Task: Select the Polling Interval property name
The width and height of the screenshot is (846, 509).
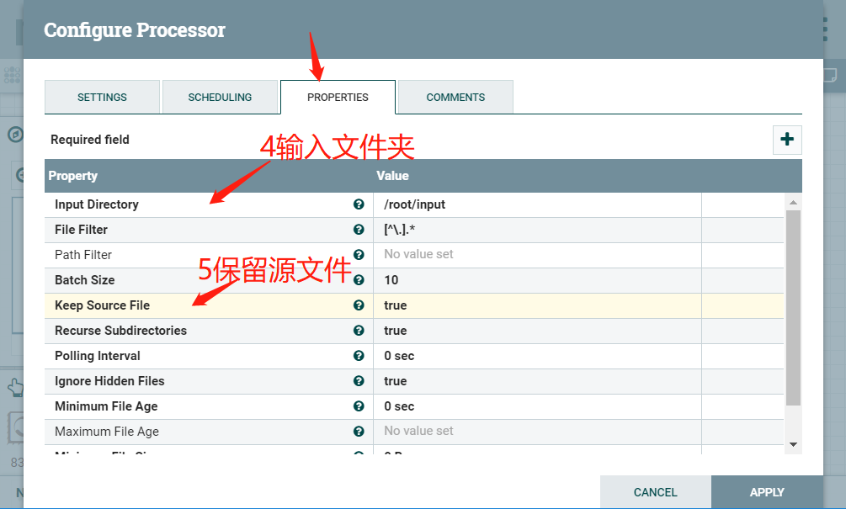Action: tap(97, 356)
